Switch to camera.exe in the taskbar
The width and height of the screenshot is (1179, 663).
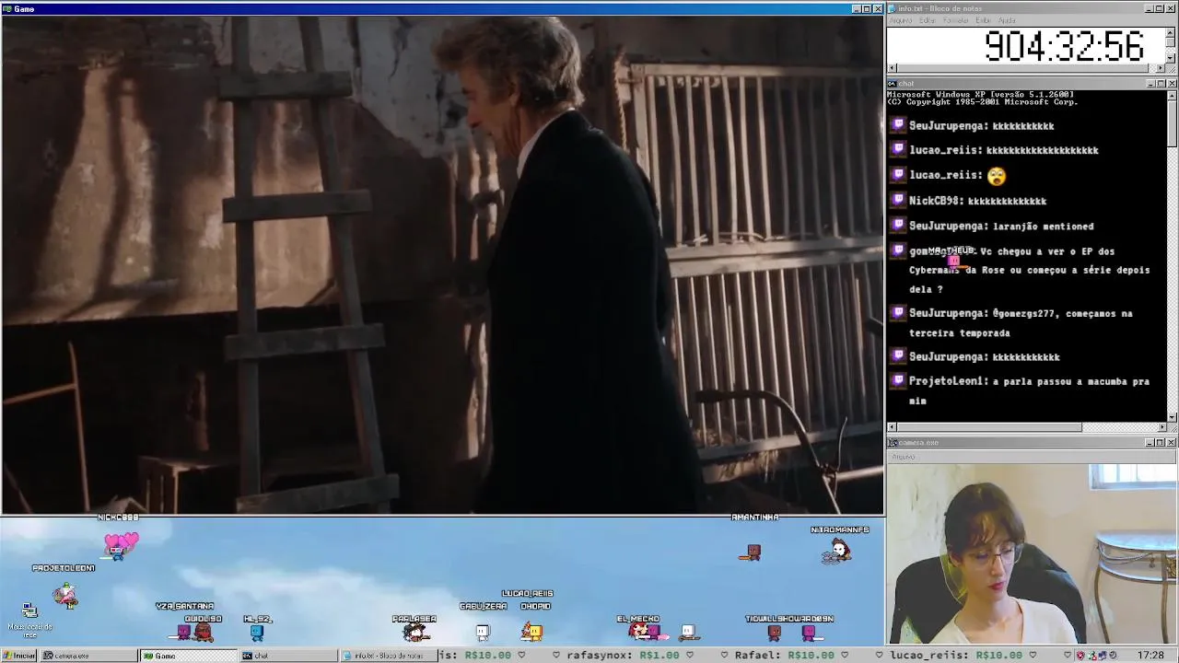(88, 656)
